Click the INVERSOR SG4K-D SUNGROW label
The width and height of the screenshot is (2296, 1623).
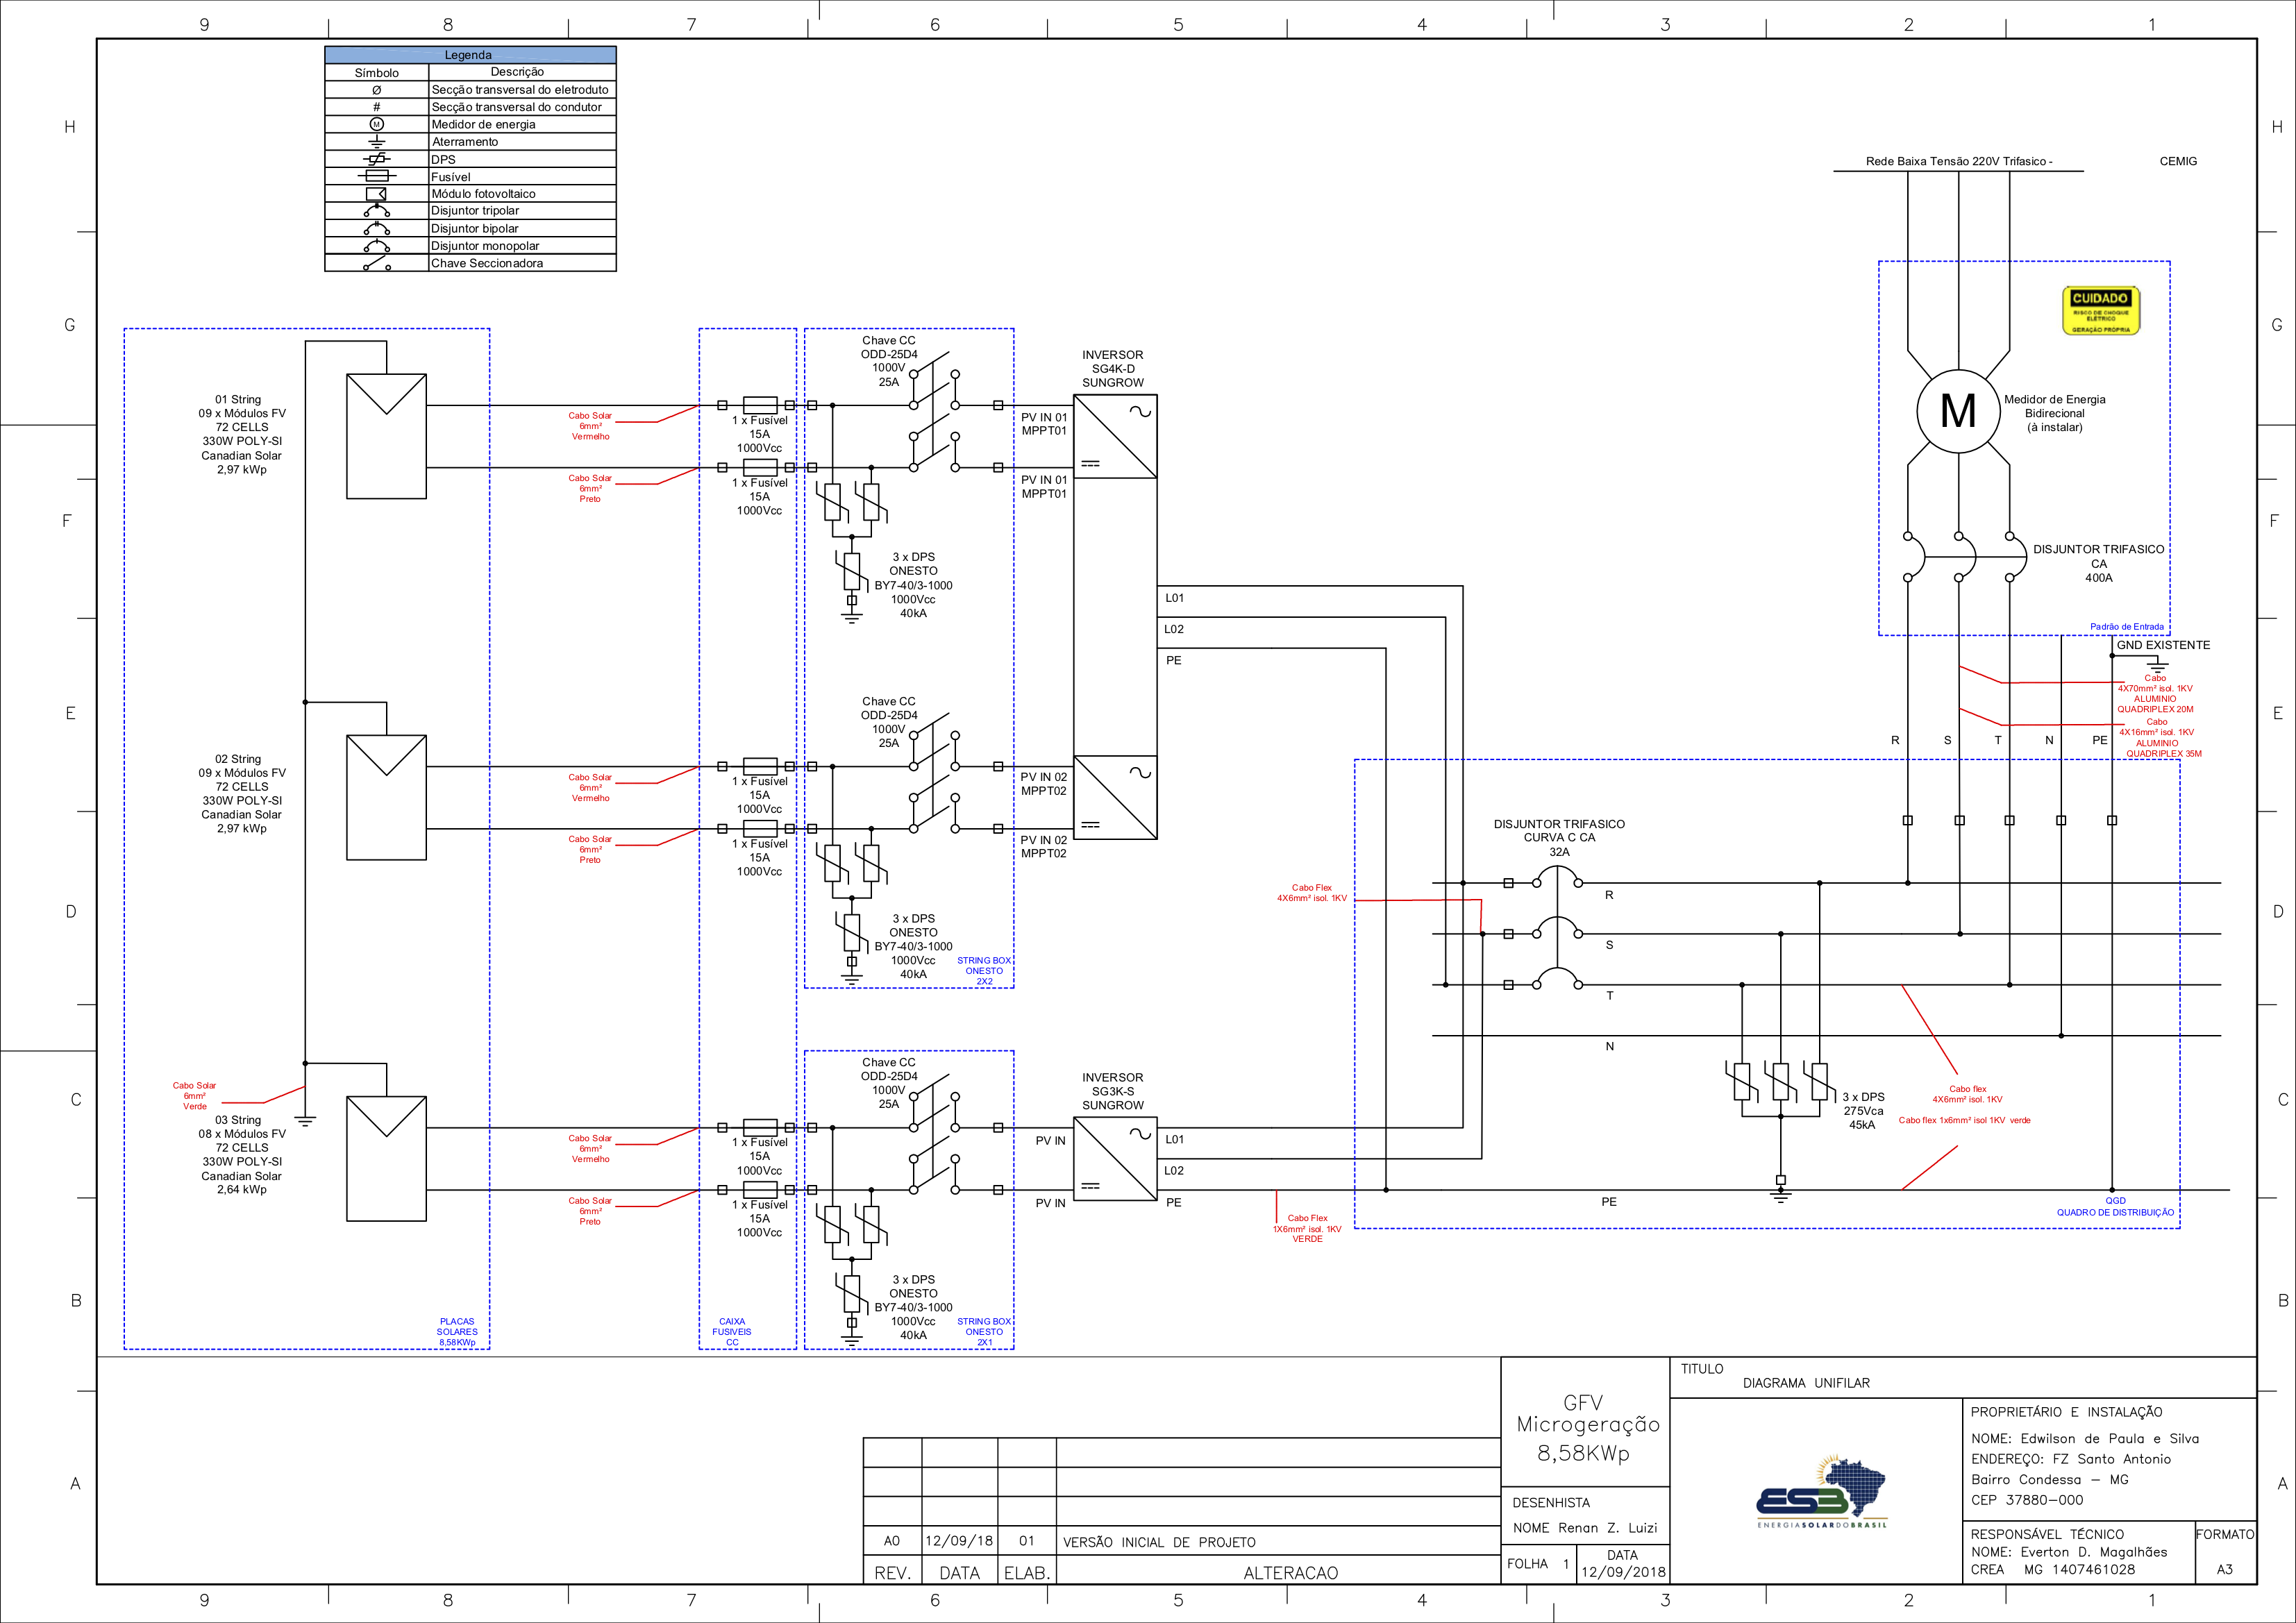(1112, 368)
